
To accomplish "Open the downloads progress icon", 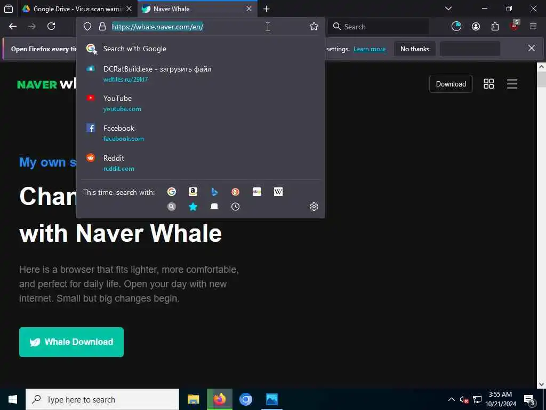I will pos(456,27).
